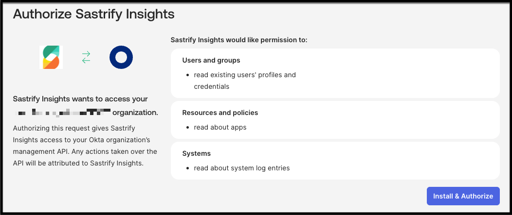The height and width of the screenshot is (215, 512).
Task: Click the blue Okta ring logo
Action: [121, 58]
